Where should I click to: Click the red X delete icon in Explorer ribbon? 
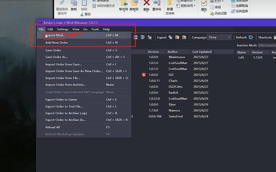146,3
